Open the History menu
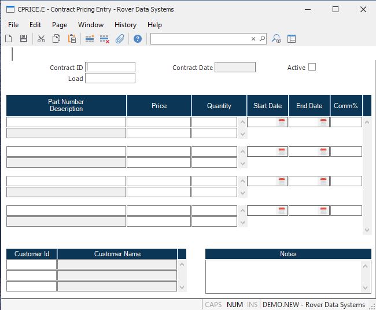Viewport: 376px width, 310px height. click(x=125, y=25)
